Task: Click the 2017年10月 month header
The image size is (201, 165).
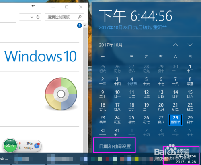Action: 111,45
